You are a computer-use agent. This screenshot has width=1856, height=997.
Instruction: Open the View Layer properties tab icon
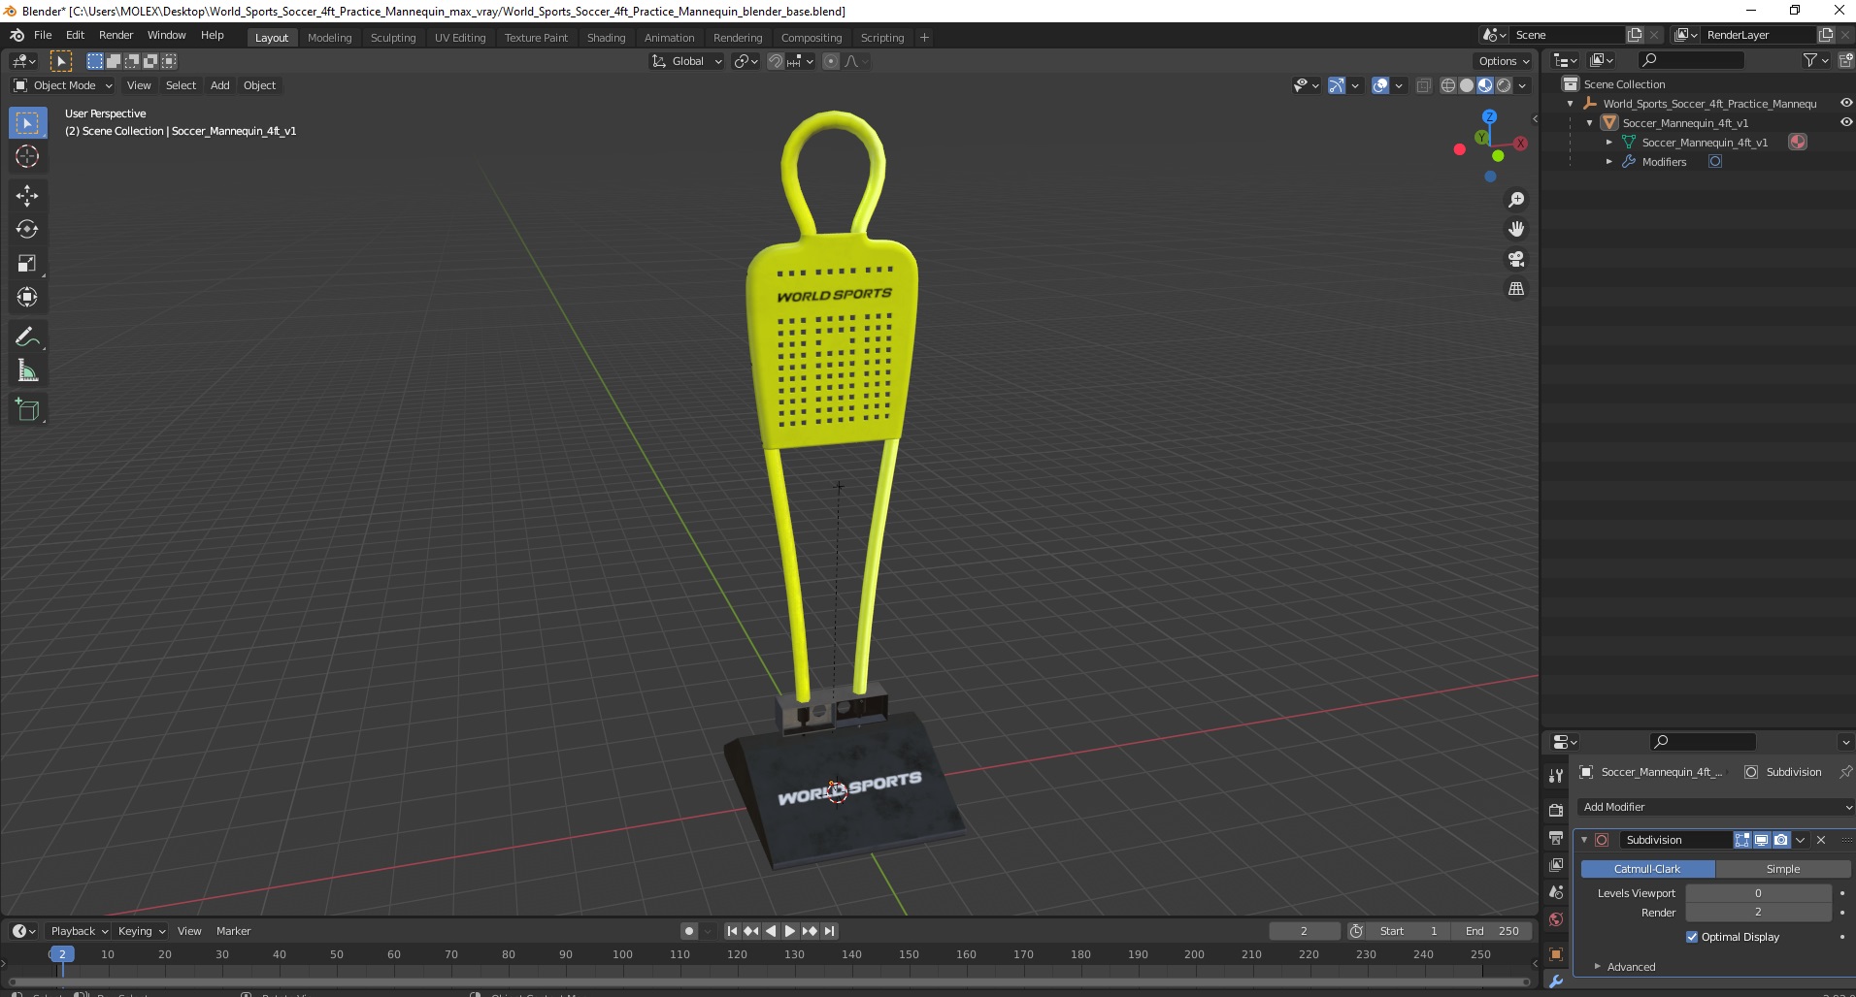click(x=1556, y=865)
